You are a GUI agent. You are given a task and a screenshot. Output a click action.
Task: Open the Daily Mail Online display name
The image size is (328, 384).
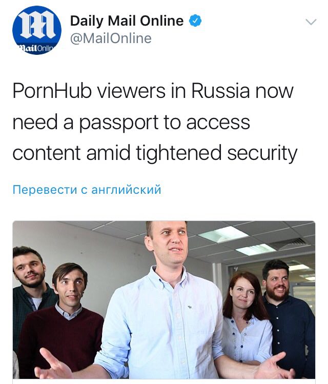[x=127, y=21]
